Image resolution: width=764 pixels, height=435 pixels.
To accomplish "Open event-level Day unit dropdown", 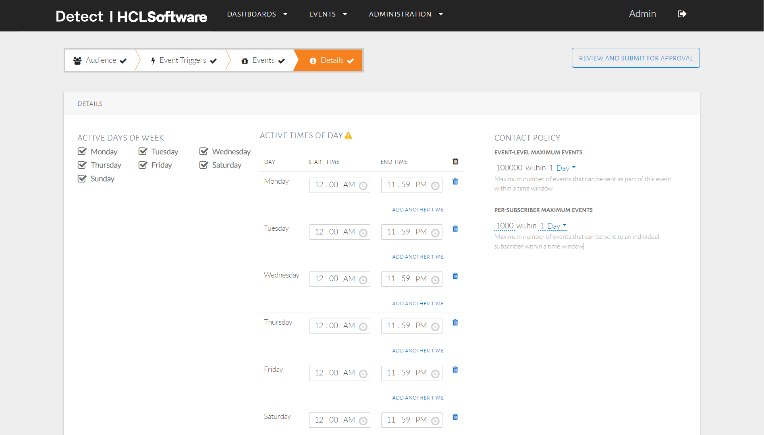I will (566, 168).
